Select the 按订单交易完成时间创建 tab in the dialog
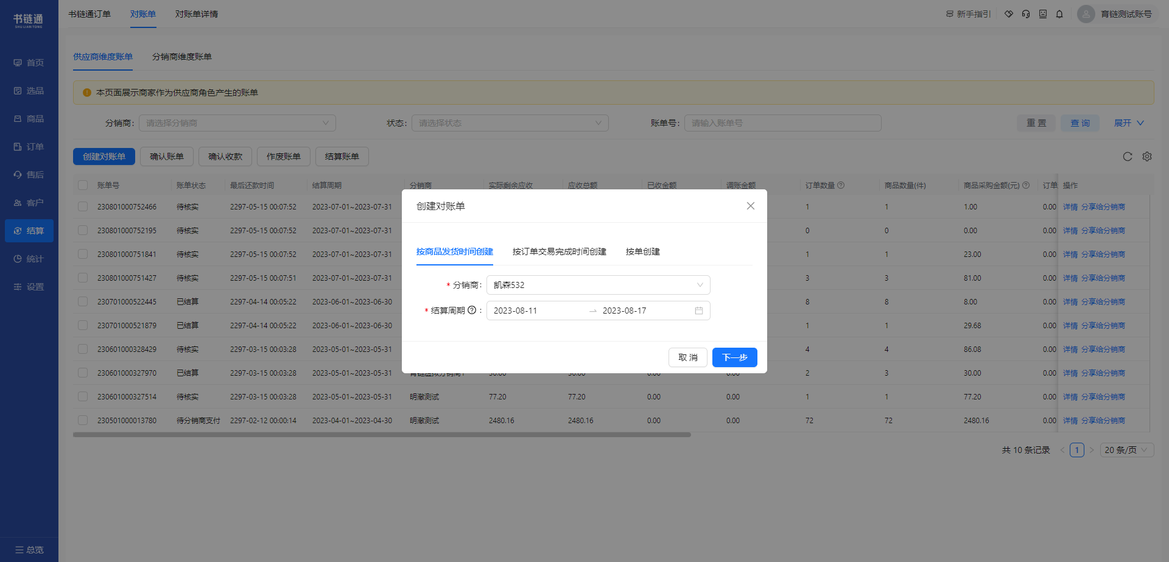The image size is (1169, 562). coord(560,251)
